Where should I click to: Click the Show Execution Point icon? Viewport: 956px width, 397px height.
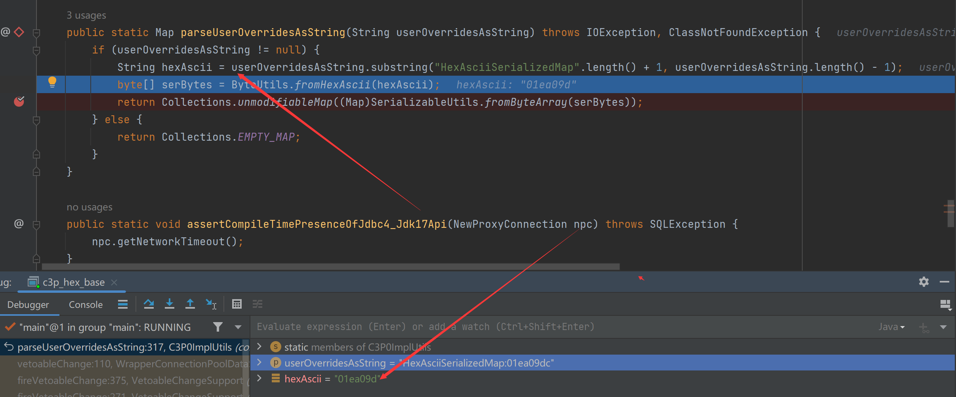click(x=123, y=304)
